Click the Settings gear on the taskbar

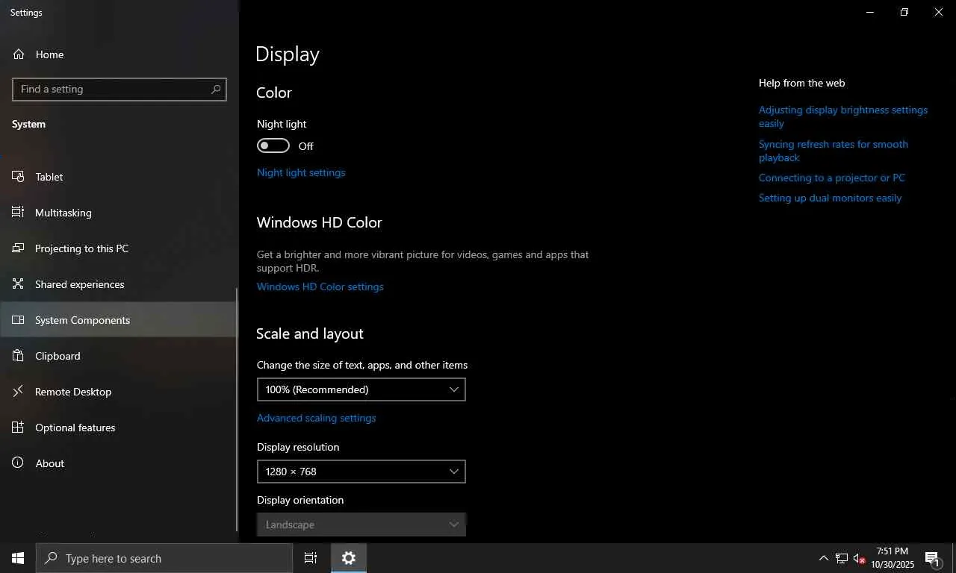pyautogui.click(x=349, y=558)
